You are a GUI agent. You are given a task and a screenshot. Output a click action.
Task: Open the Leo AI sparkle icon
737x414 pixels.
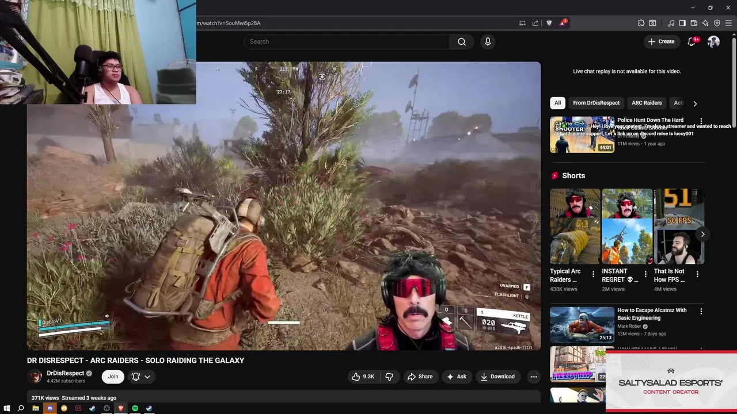click(705, 23)
